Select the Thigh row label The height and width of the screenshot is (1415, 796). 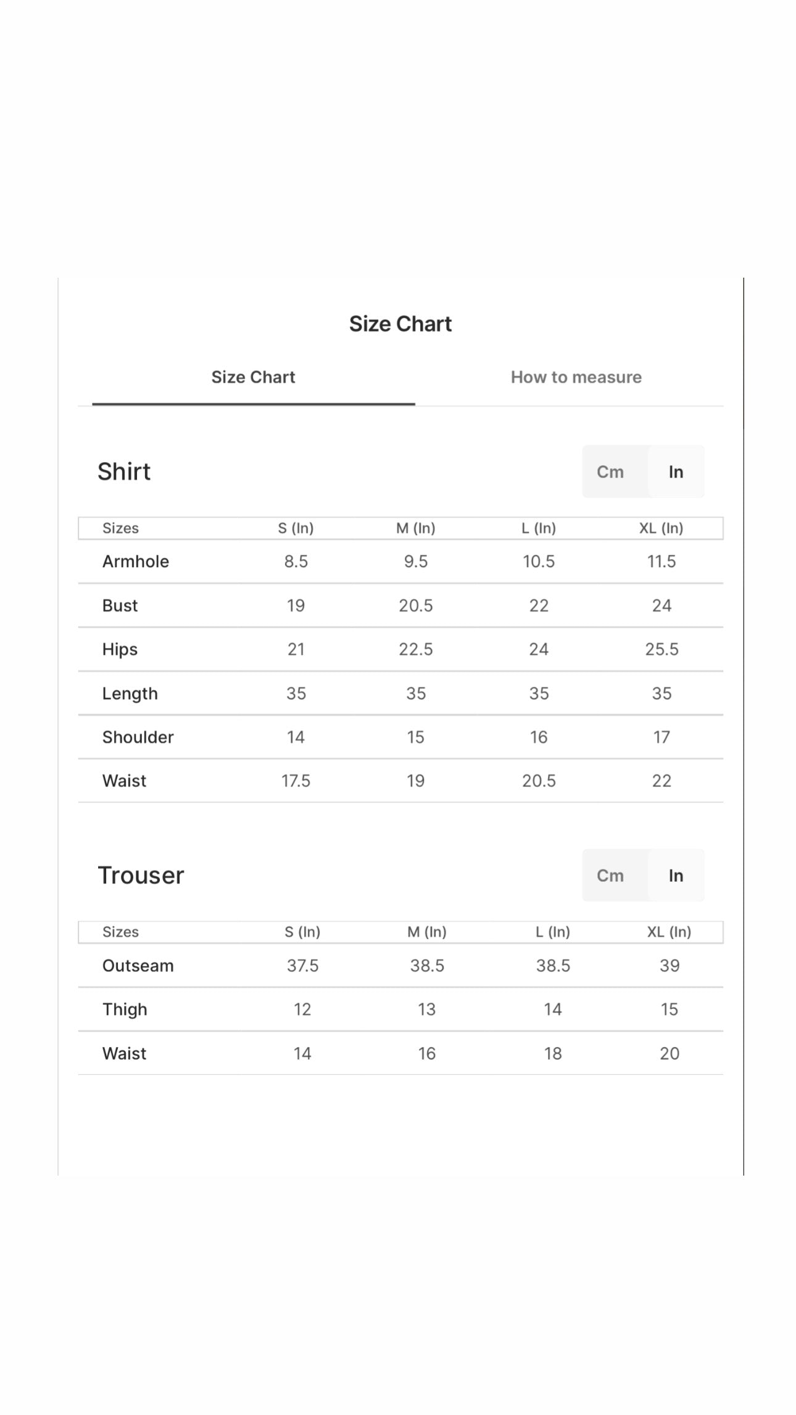point(125,1010)
